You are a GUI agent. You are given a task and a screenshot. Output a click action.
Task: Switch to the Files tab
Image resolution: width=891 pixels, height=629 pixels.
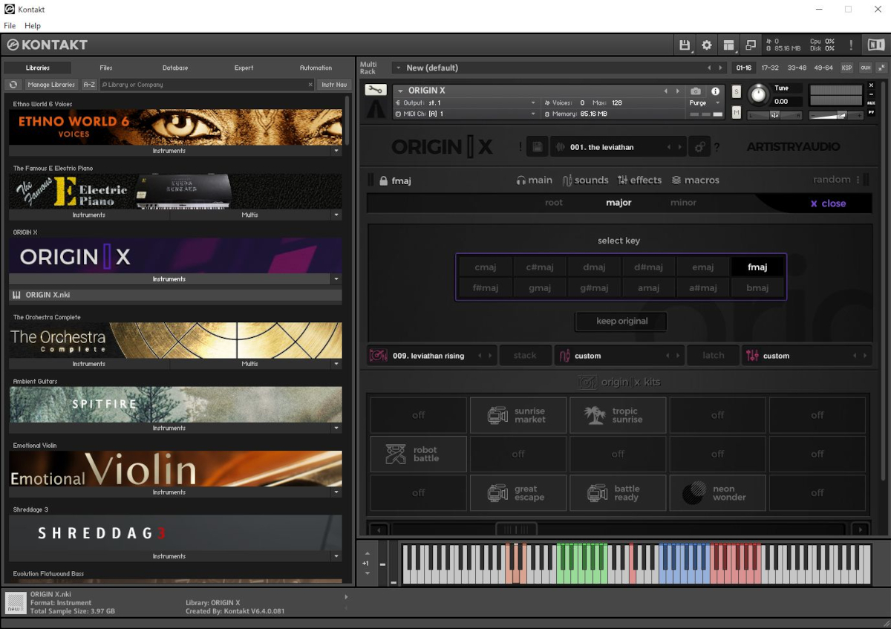[106, 68]
